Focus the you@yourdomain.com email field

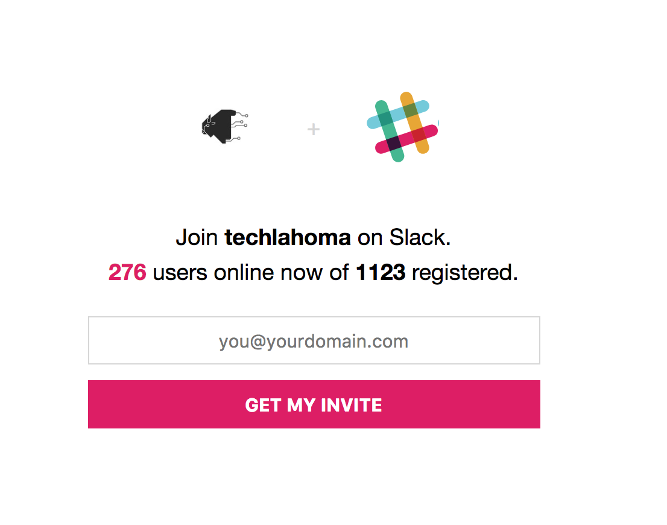tap(314, 340)
